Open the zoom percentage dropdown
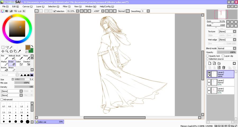This screenshot has width=238, height=127. [77, 11]
